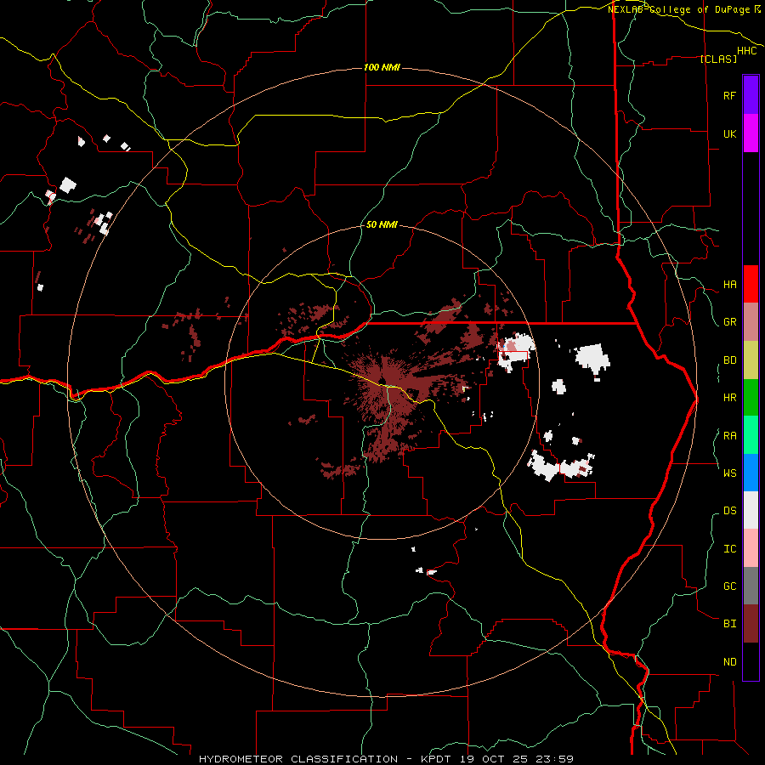Click the HR green legend swatch
This screenshot has height=765, width=765.
(751, 397)
